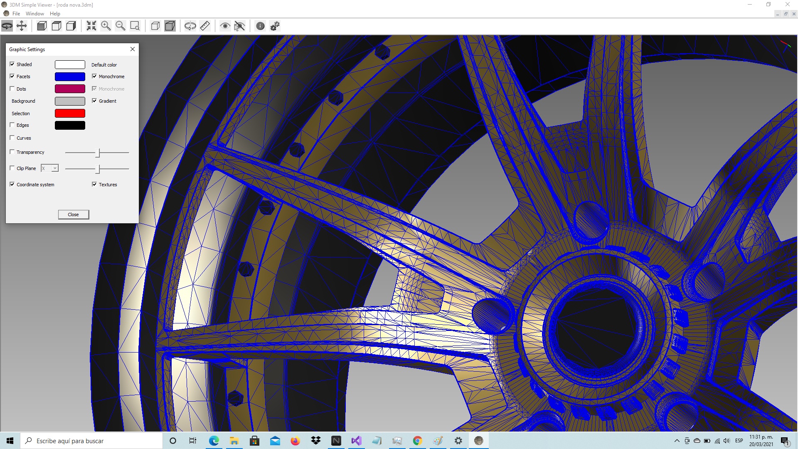This screenshot has width=798, height=449.
Task: Click the show objects eye icon
Action: 225,26
